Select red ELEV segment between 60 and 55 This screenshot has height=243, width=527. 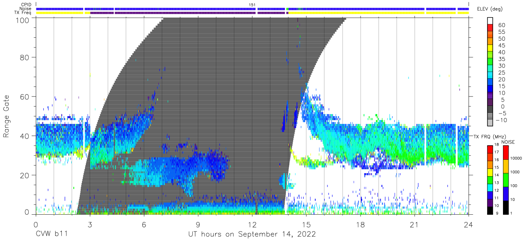coord(490,28)
